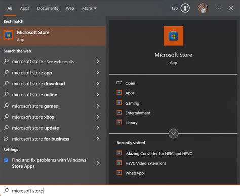Click the Open action window icon
Viewport: 240px width, 196px height.
(x=119, y=83)
